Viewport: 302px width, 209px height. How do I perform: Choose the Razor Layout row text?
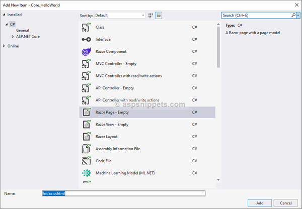(x=107, y=137)
